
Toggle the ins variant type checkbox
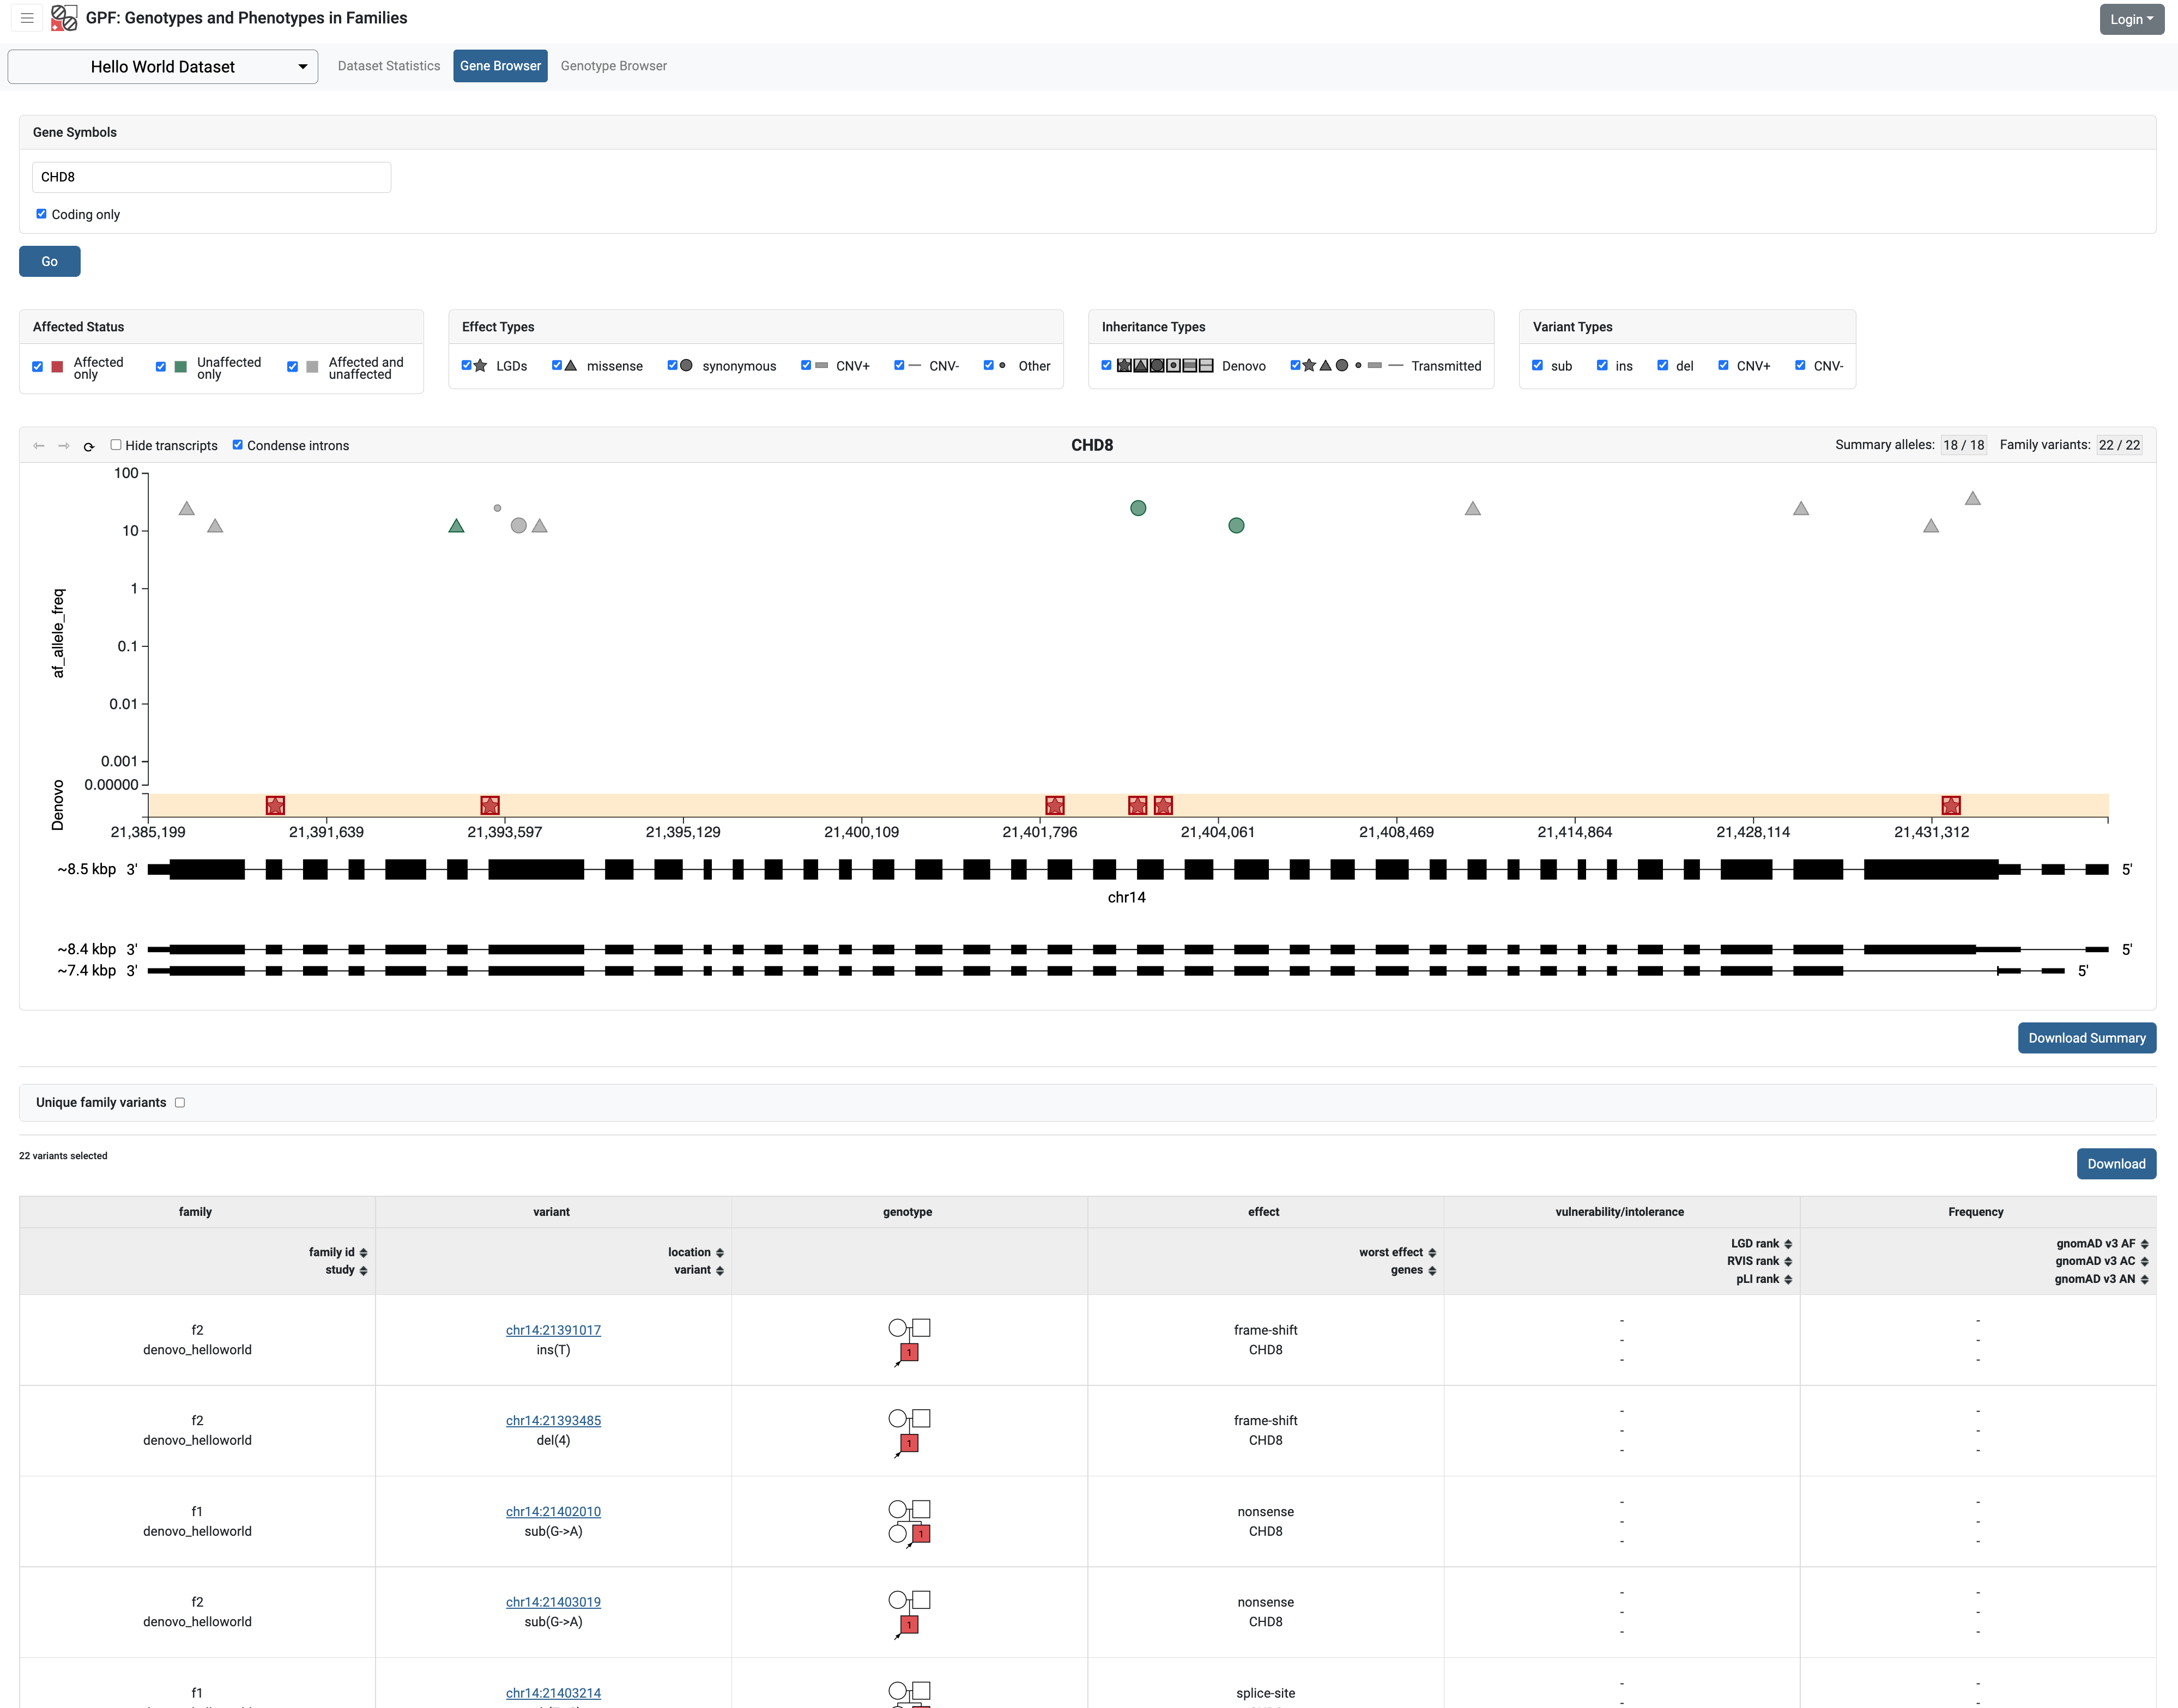click(x=1602, y=365)
